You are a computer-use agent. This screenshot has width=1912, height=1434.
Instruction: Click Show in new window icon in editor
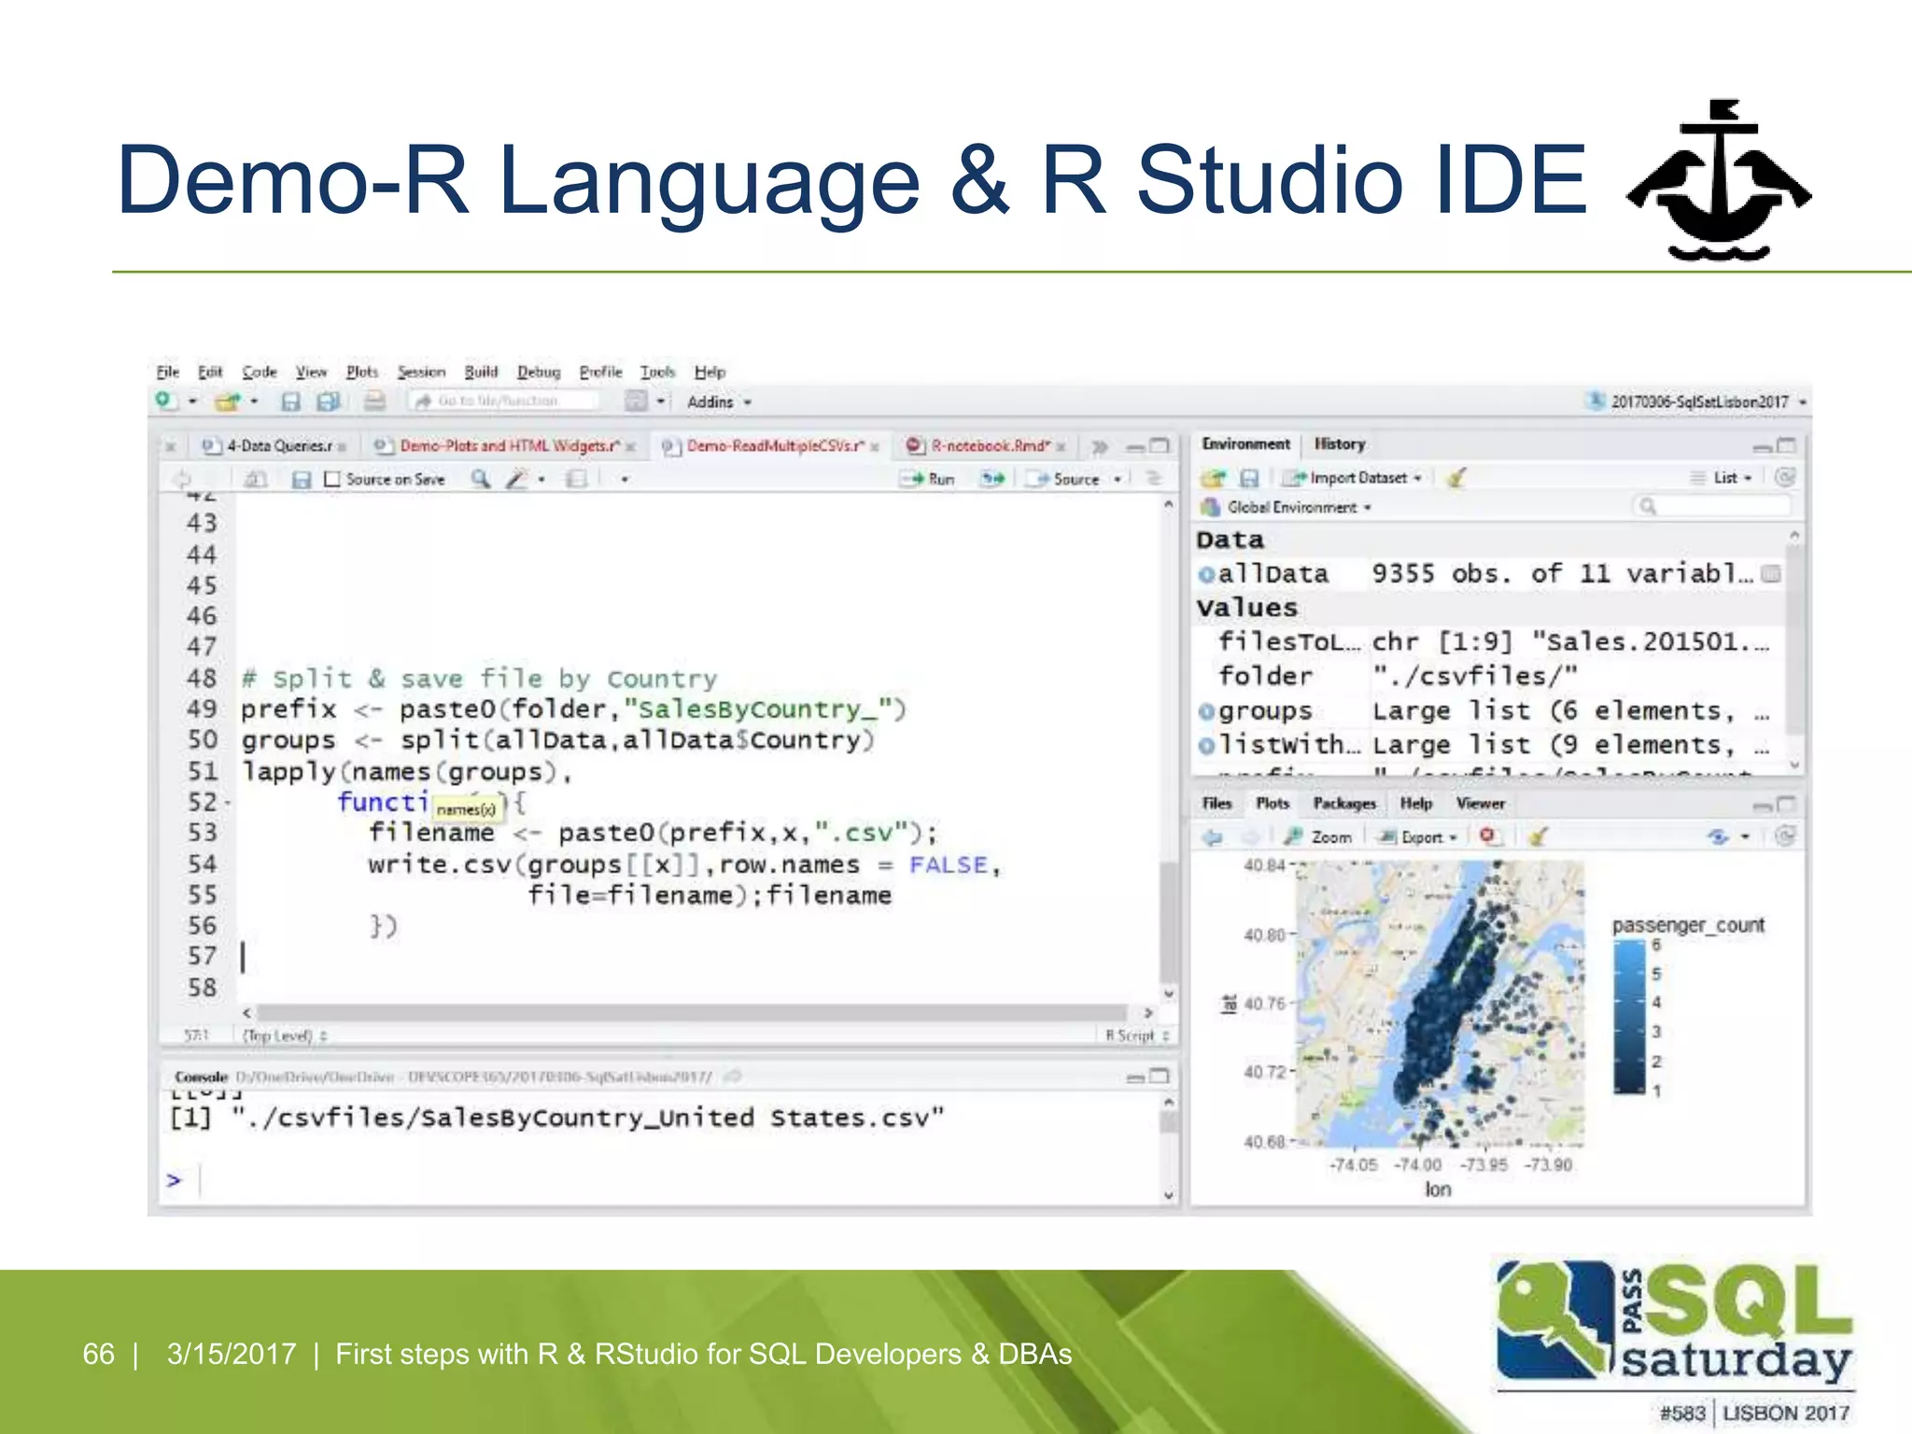tap(255, 479)
